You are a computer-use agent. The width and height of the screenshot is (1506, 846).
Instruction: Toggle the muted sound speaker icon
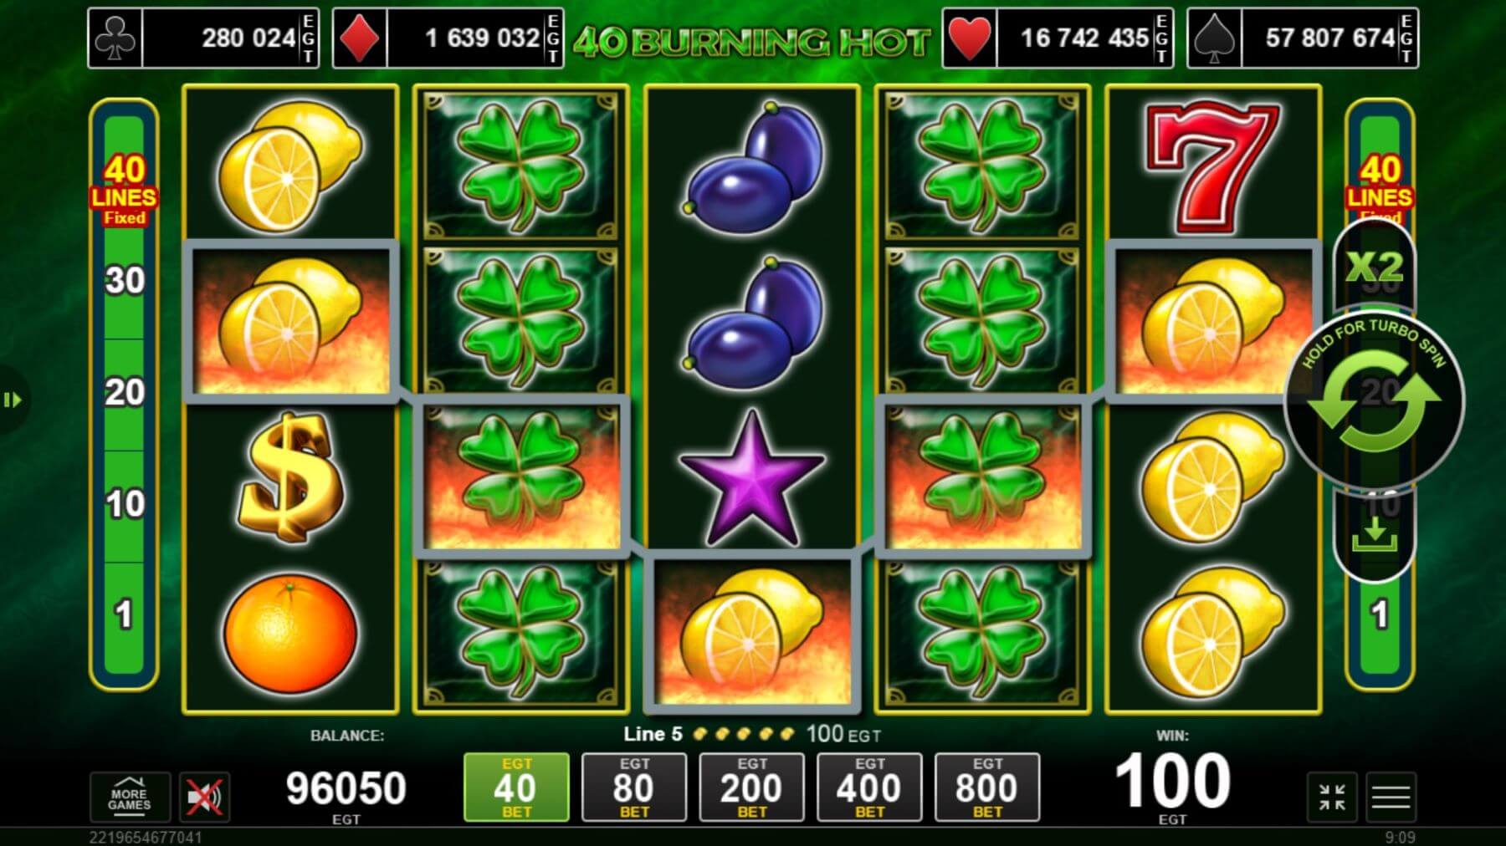(x=204, y=797)
